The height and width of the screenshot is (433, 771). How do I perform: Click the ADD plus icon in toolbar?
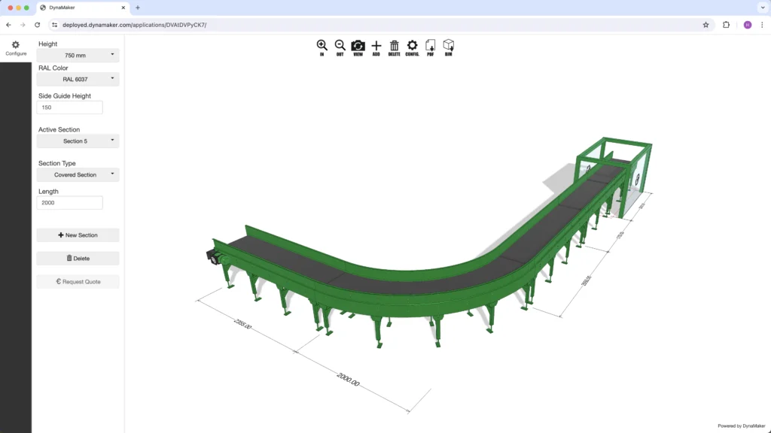tap(376, 47)
